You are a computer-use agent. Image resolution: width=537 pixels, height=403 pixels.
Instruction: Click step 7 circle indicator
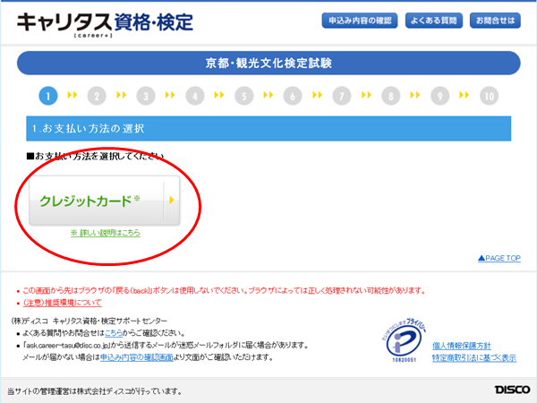(x=342, y=96)
